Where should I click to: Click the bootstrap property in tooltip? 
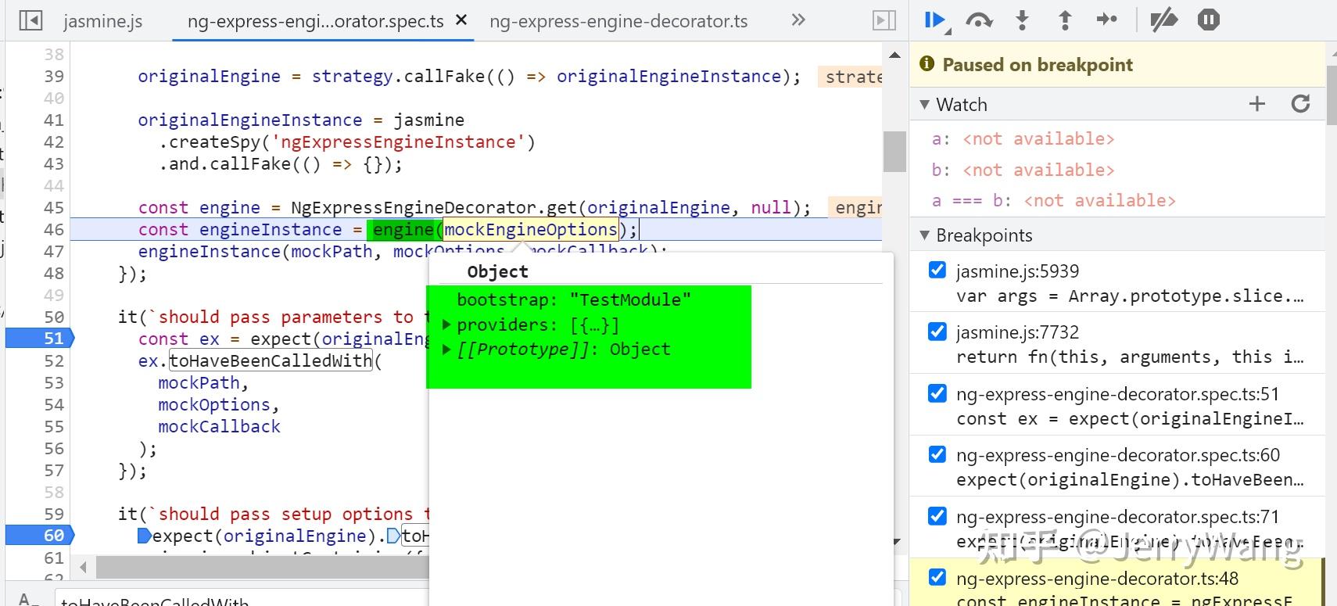point(574,299)
